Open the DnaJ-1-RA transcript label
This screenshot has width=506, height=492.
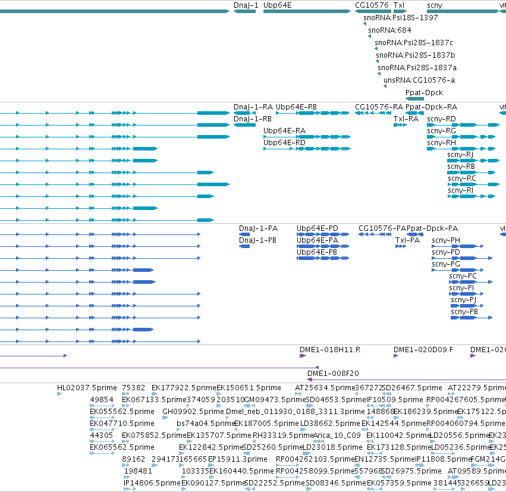253,107
